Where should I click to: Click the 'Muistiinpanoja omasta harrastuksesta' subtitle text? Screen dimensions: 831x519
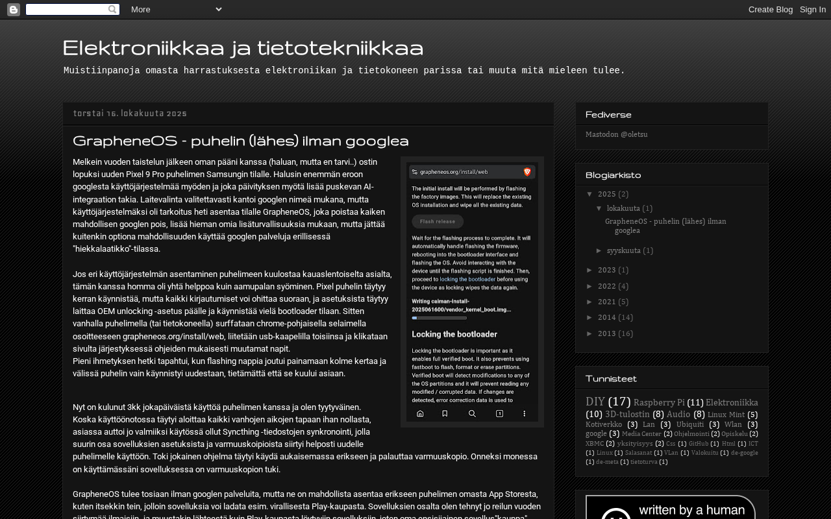pyautogui.click(x=345, y=71)
